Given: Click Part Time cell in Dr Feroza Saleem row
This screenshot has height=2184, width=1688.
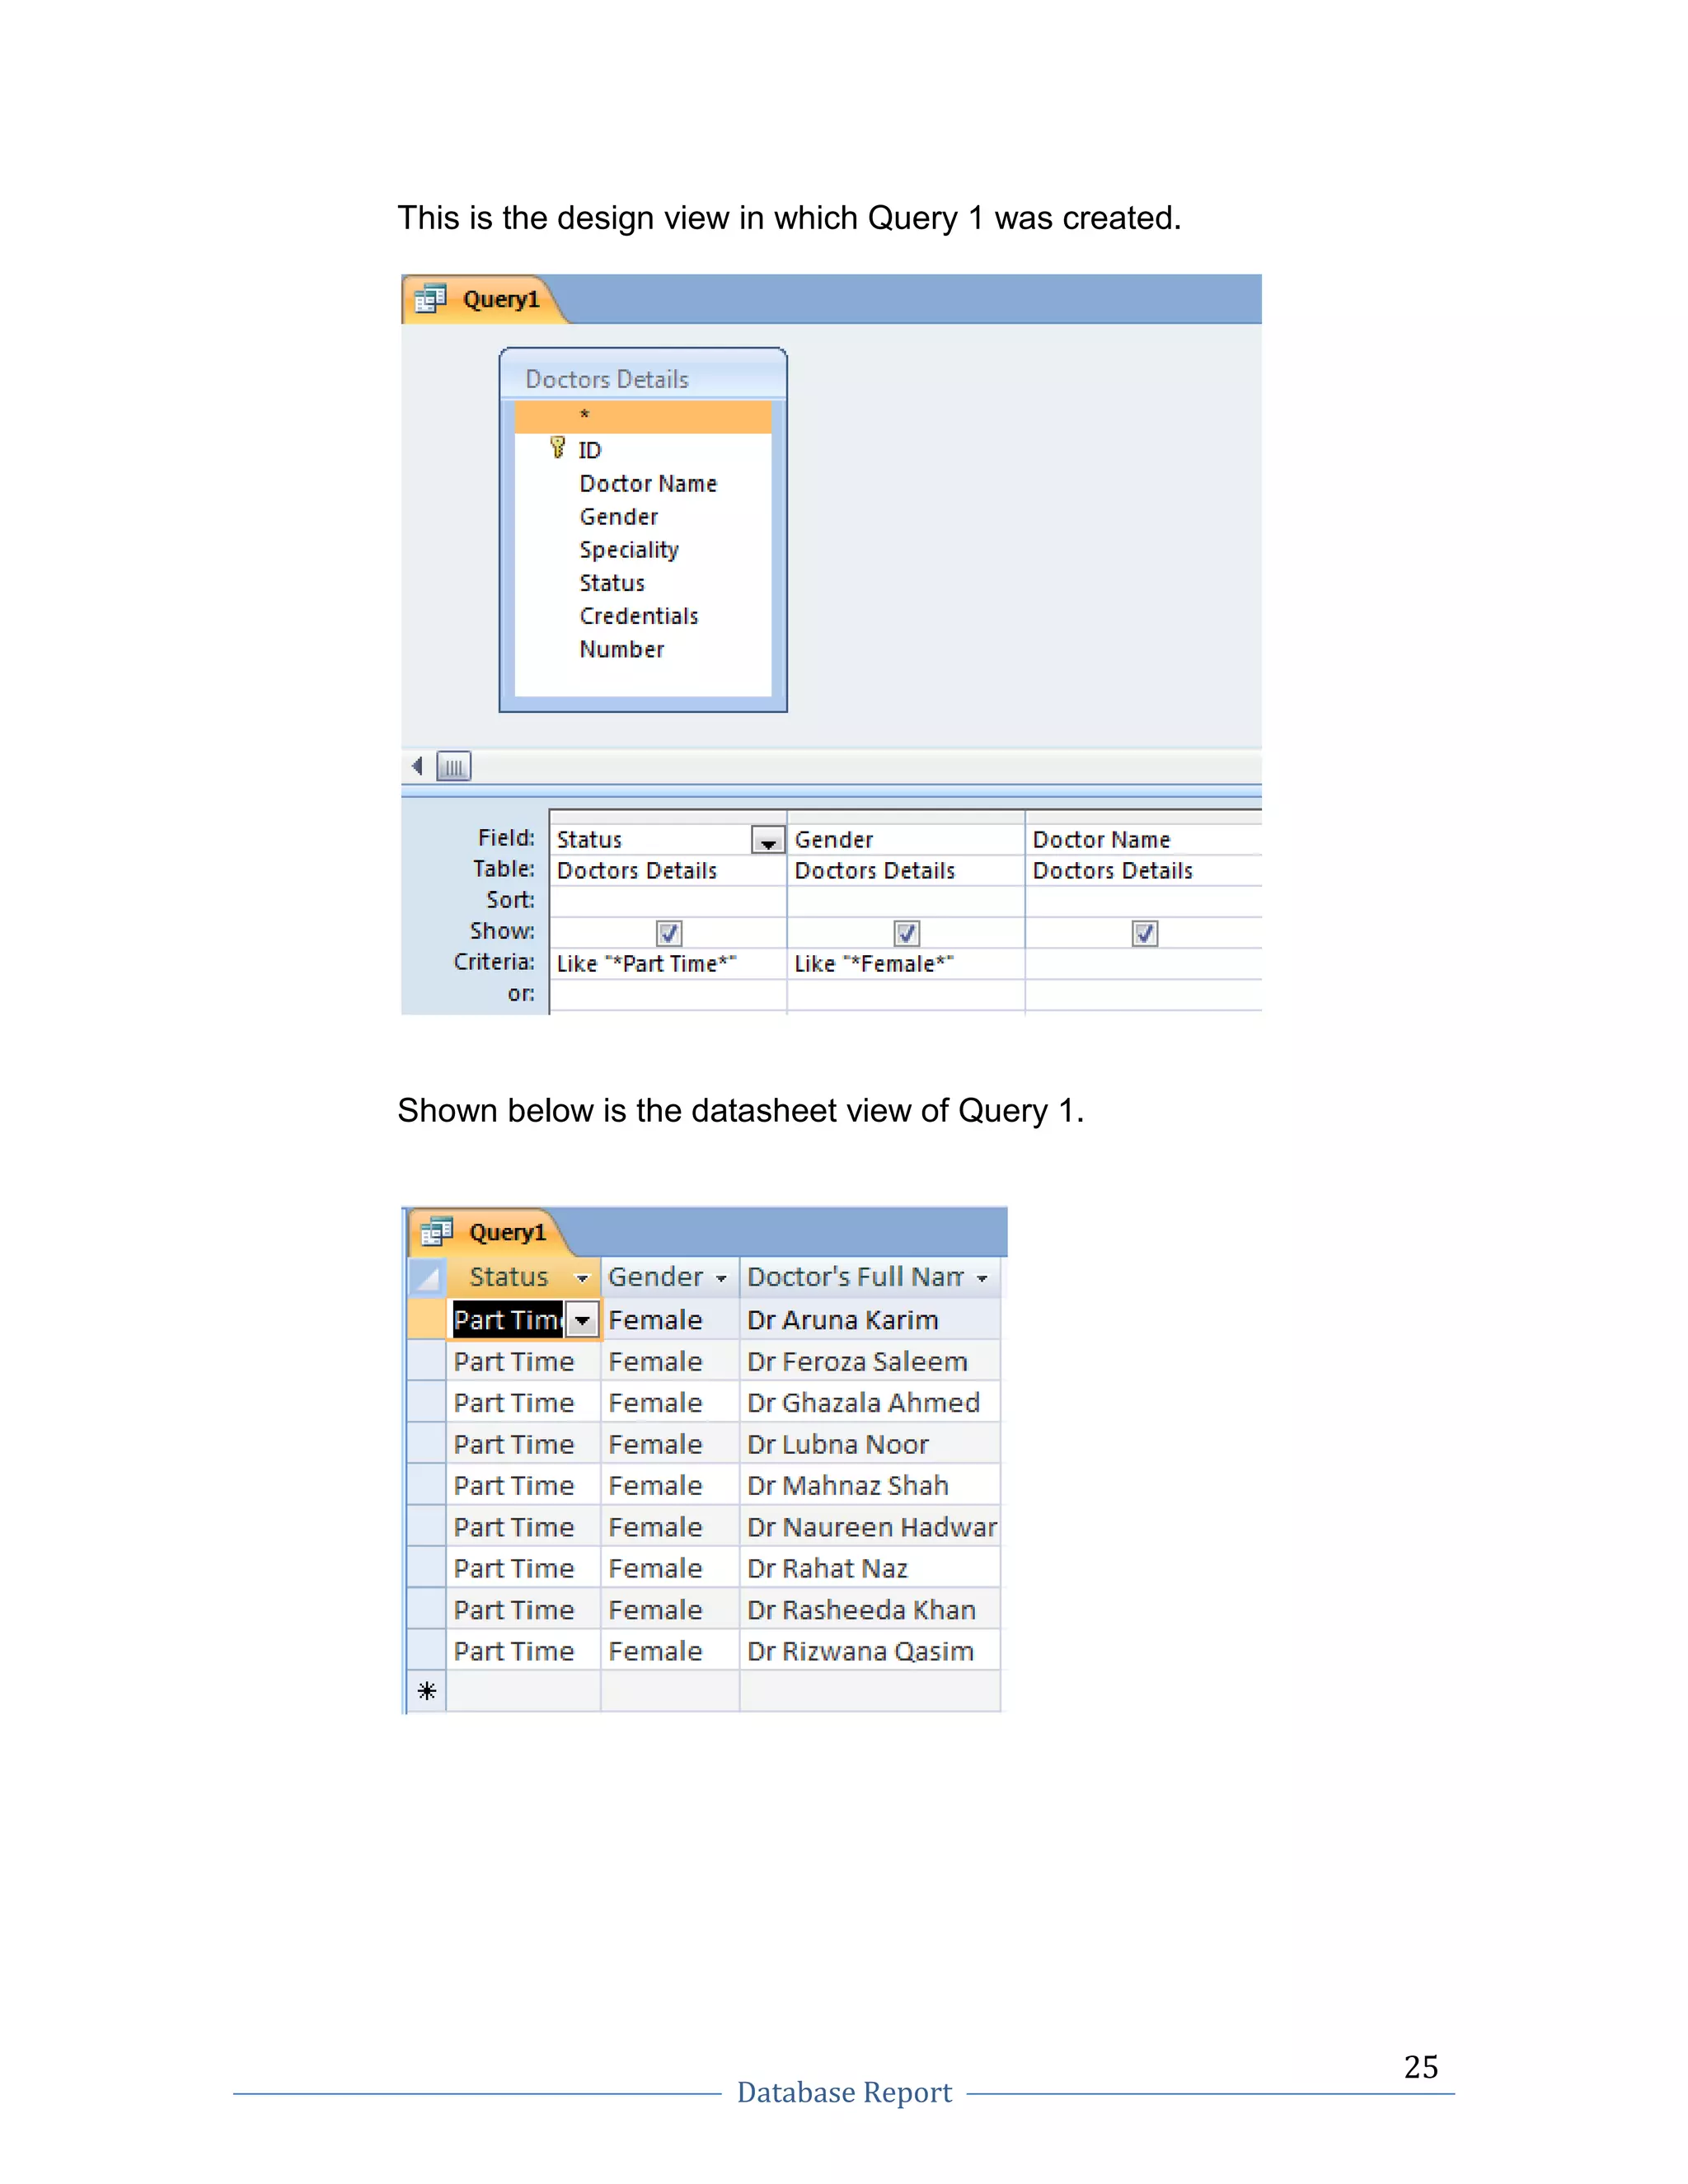Looking at the screenshot, I should pos(523,1361).
